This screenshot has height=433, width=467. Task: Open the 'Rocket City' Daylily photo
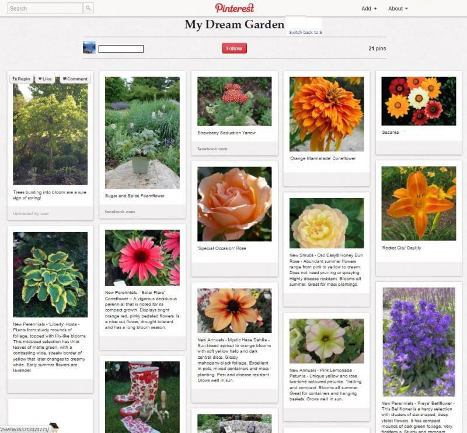click(419, 203)
